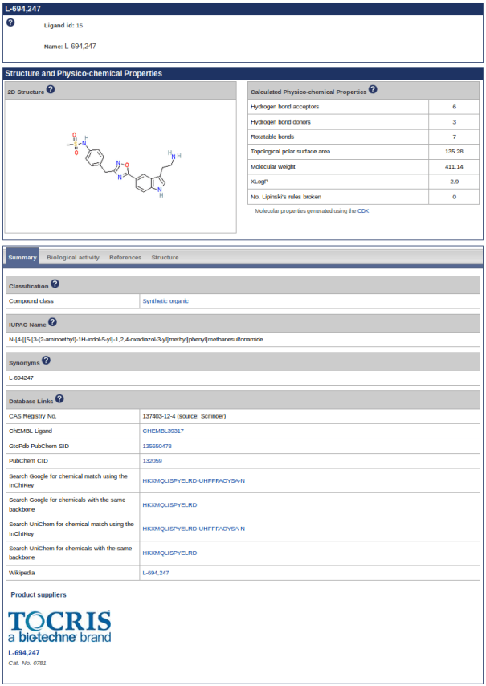Open the Classification help icon

55,284
